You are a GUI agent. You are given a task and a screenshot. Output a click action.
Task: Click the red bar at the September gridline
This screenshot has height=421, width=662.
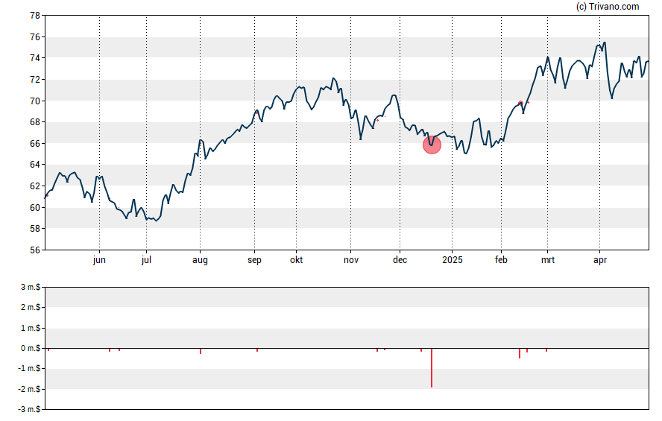(257, 350)
